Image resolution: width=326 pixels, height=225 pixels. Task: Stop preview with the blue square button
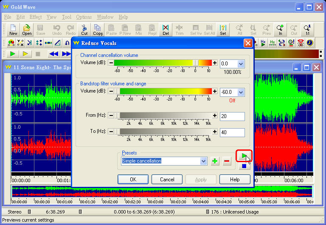(244, 166)
